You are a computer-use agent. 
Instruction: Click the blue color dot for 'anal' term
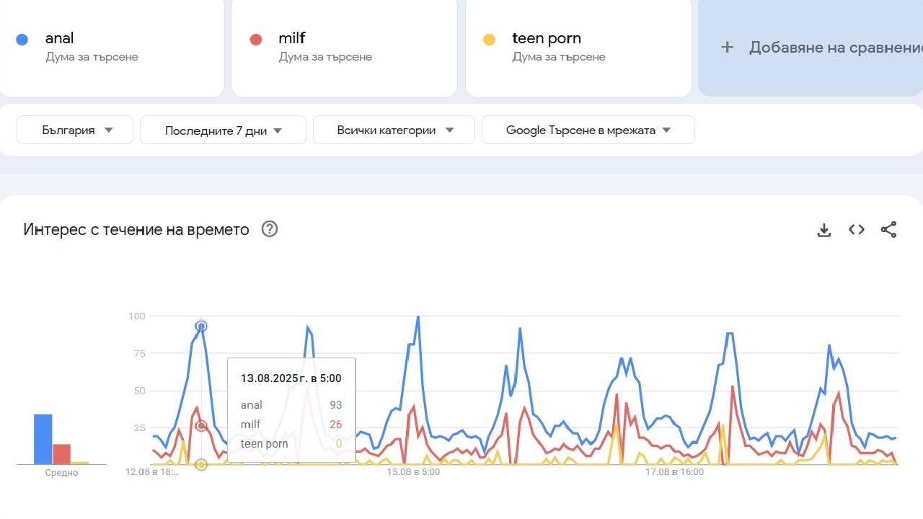(x=22, y=39)
